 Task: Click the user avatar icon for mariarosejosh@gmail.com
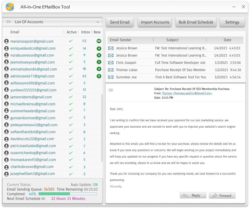pos(6,41)
